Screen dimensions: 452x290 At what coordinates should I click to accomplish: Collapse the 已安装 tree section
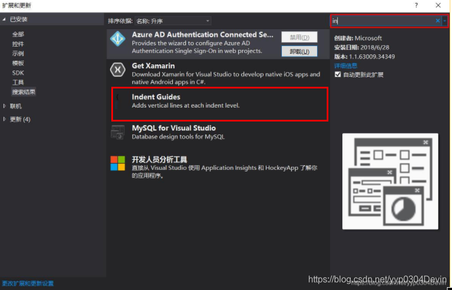tap(4, 20)
